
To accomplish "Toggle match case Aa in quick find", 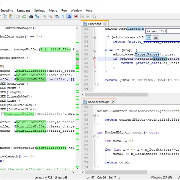I will (x=156, y=38).
